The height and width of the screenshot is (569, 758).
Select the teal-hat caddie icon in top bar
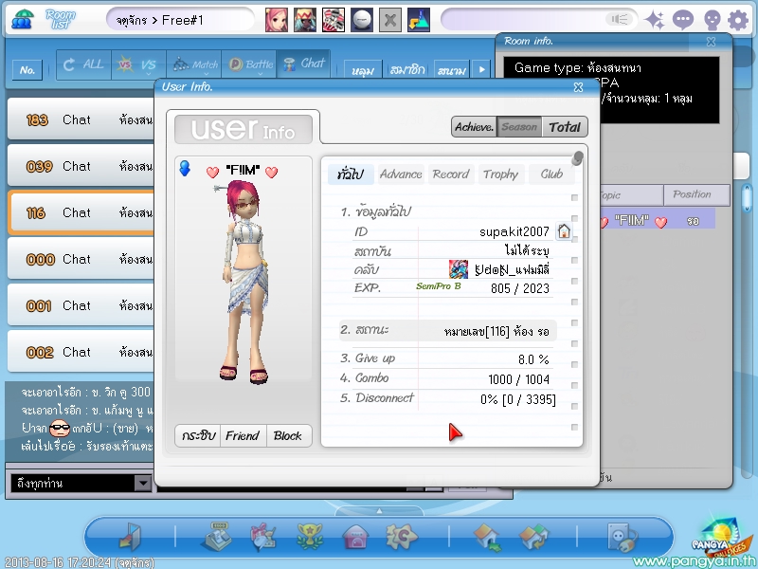pos(305,20)
